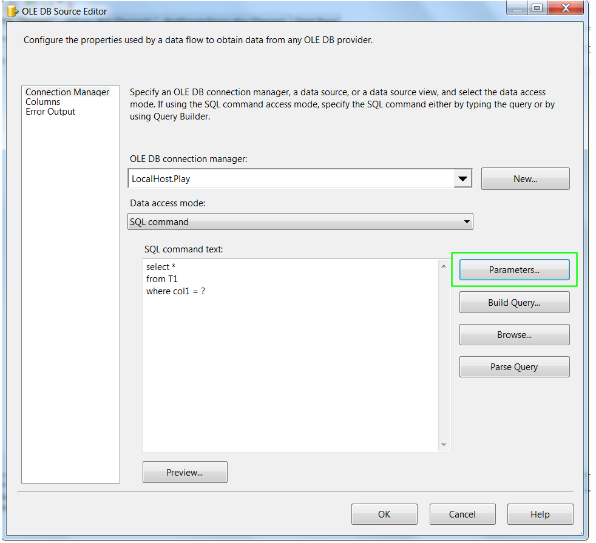
Task: Close the OLE DB Source Editor window
Action: click(566, 8)
